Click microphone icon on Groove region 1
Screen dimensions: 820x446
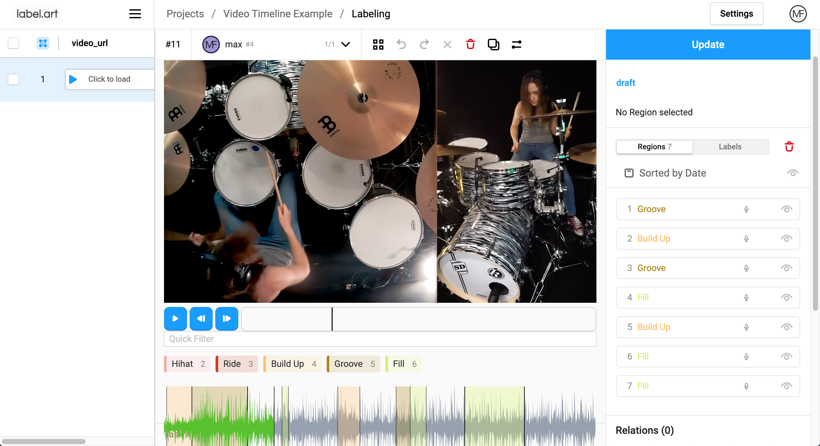click(746, 209)
